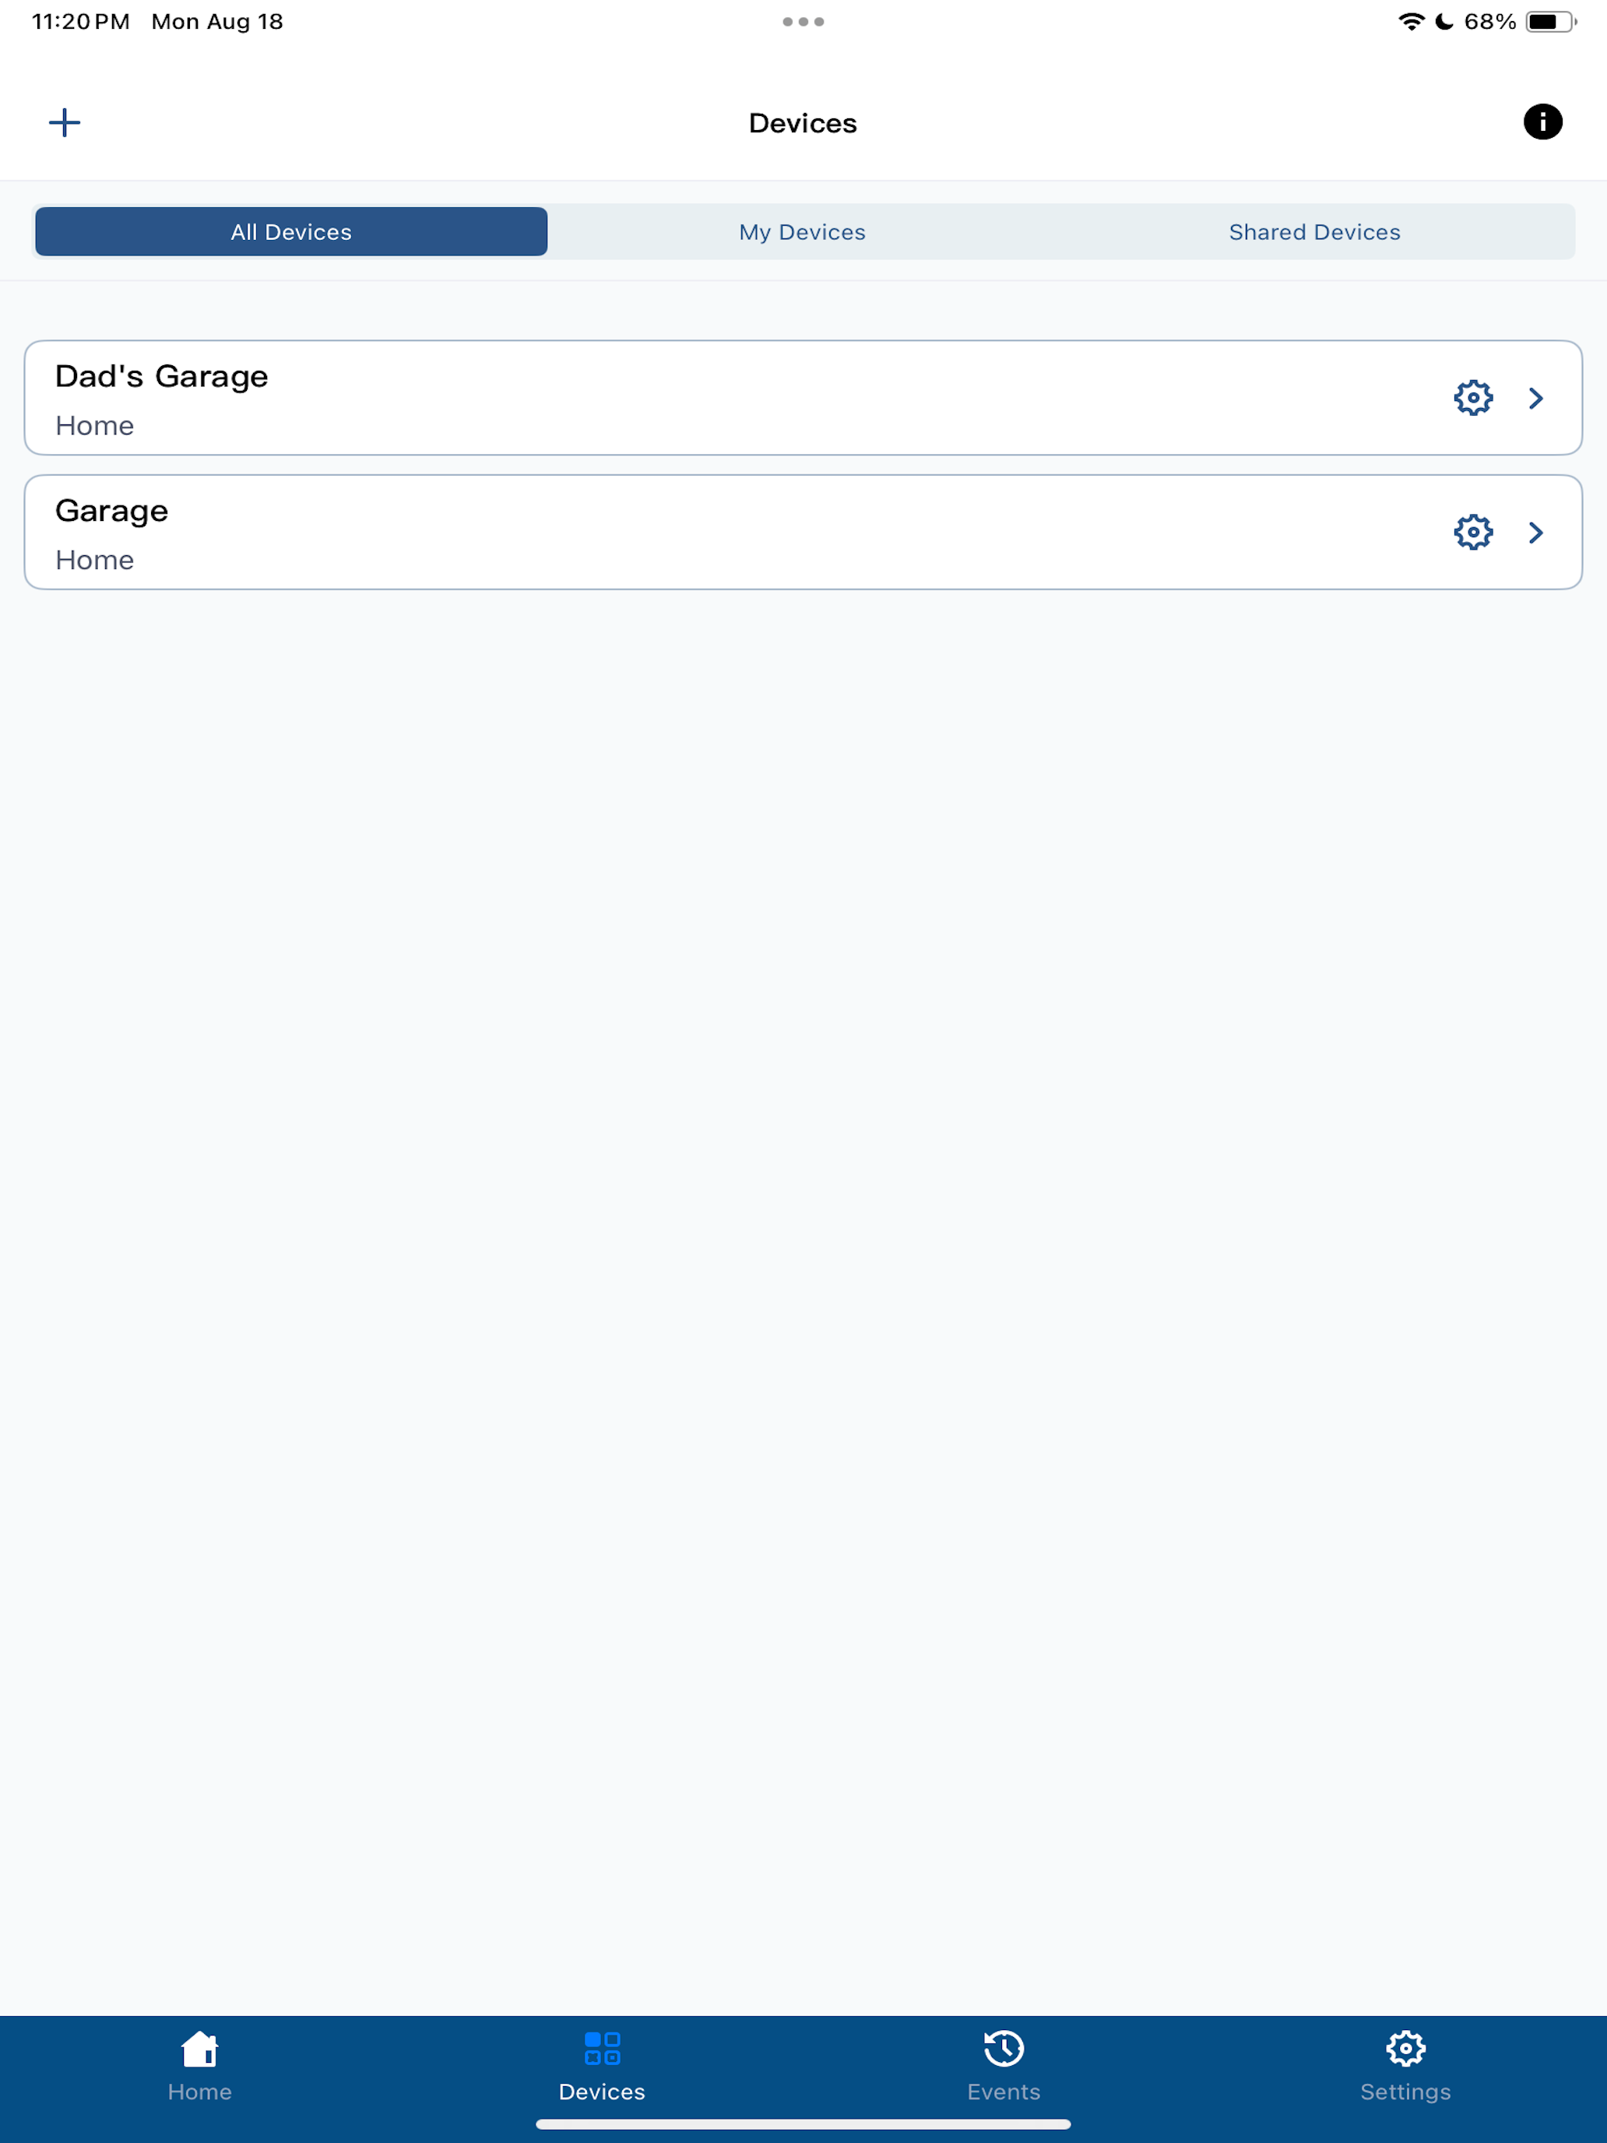The image size is (1607, 2143).
Task: Expand Dad's Garage with chevron arrow
Action: (x=1535, y=398)
